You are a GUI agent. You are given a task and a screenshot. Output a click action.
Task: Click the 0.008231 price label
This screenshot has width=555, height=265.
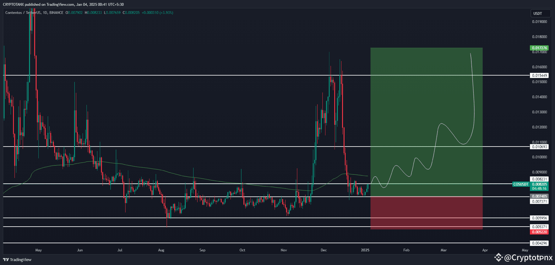click(x=539, y=179)
